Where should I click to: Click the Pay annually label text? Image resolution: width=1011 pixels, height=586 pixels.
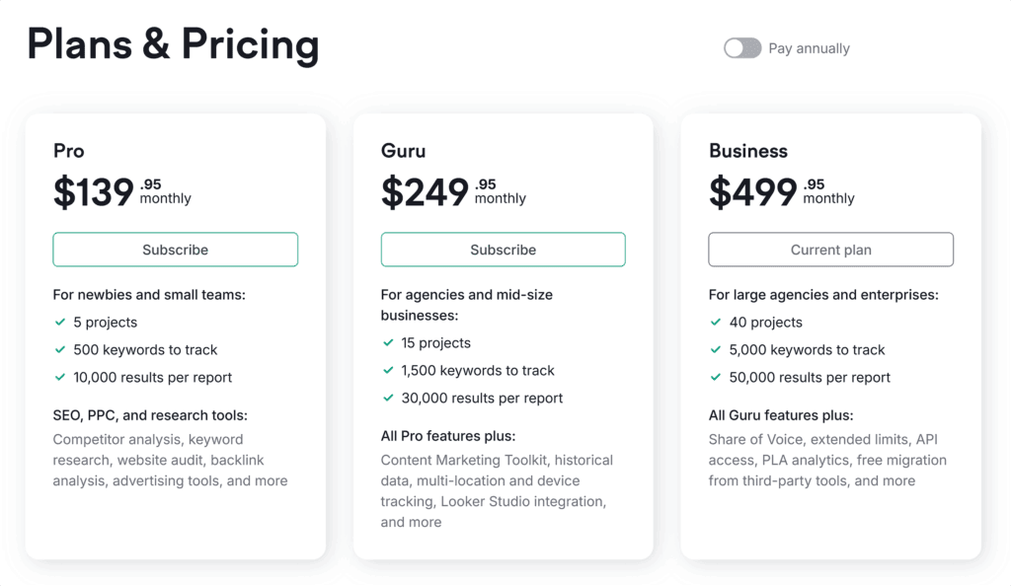point(809,48)
